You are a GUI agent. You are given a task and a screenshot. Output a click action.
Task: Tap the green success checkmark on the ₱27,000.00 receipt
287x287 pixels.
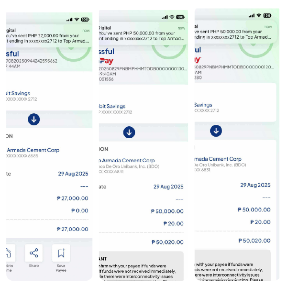click(x=74, y=53)
